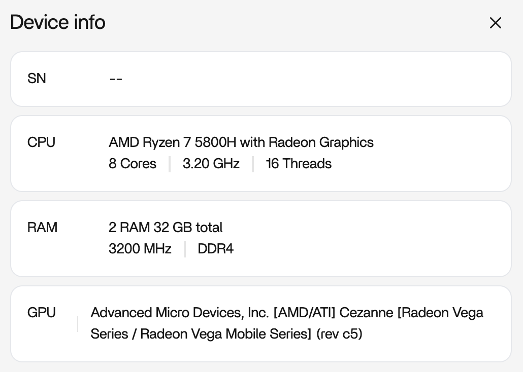Click the separator between 8 Cores and 3.20 GHz
This screenshot has height=372, width=523.
(x=170, y=164)
